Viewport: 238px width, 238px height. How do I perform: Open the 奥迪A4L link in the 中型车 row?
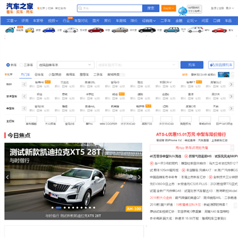(90, 106)
